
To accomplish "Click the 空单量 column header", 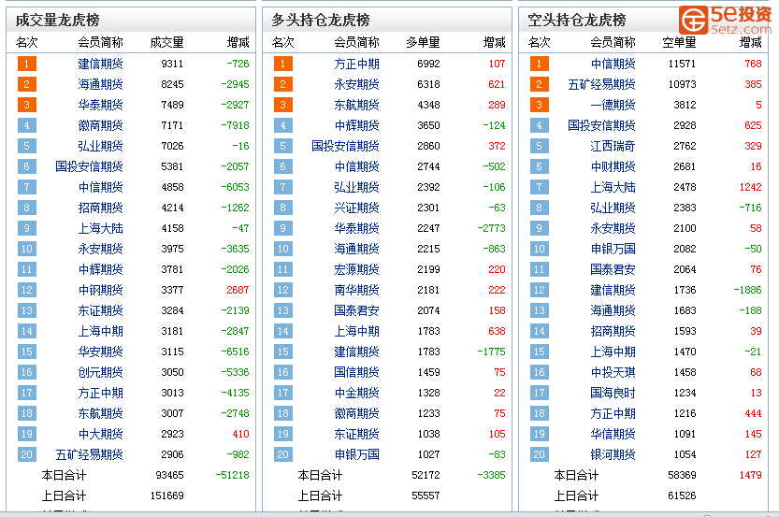I will click(x=680, y=43).
